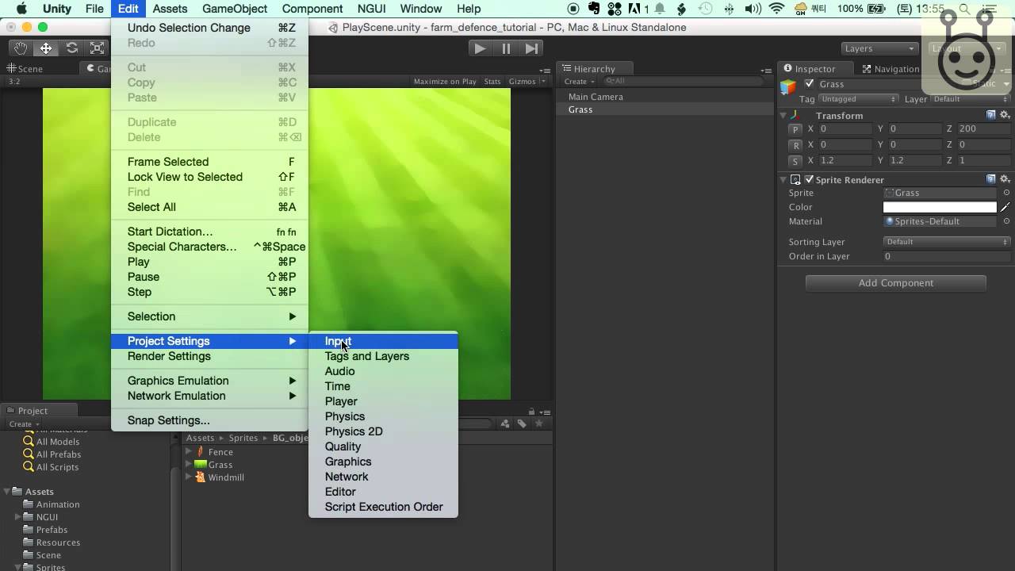1015x571 pixels.
Task: Collapse the Sprite Renderer foldout
Action: click(x=783, y=179)
